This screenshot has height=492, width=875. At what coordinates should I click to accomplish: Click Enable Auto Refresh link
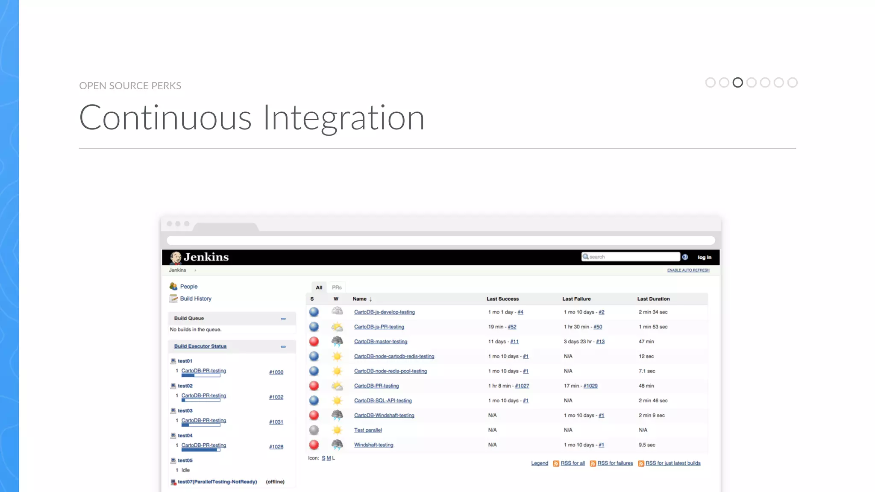[x=688, y=270]
